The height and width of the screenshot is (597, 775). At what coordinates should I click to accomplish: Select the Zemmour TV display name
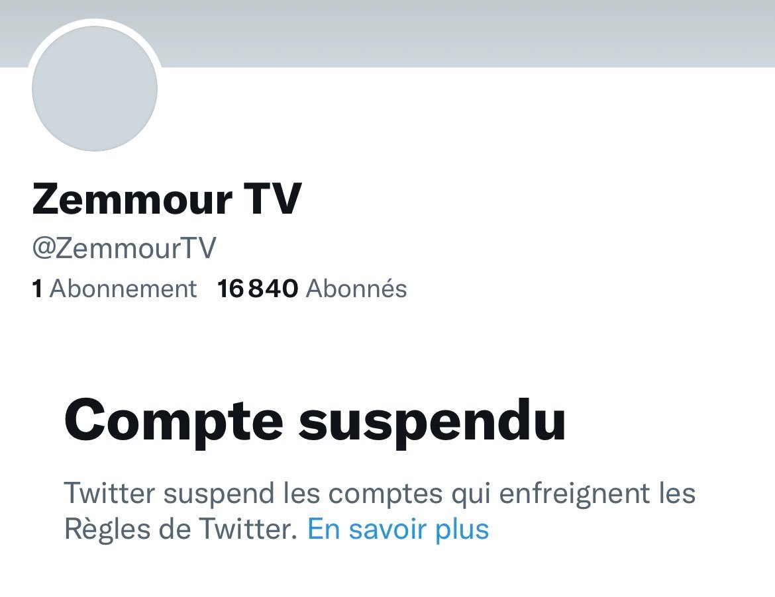(166, 199)
